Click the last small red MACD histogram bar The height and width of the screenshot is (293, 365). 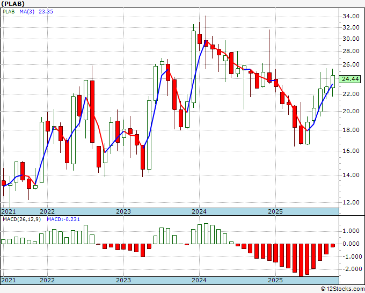point(333,246)
